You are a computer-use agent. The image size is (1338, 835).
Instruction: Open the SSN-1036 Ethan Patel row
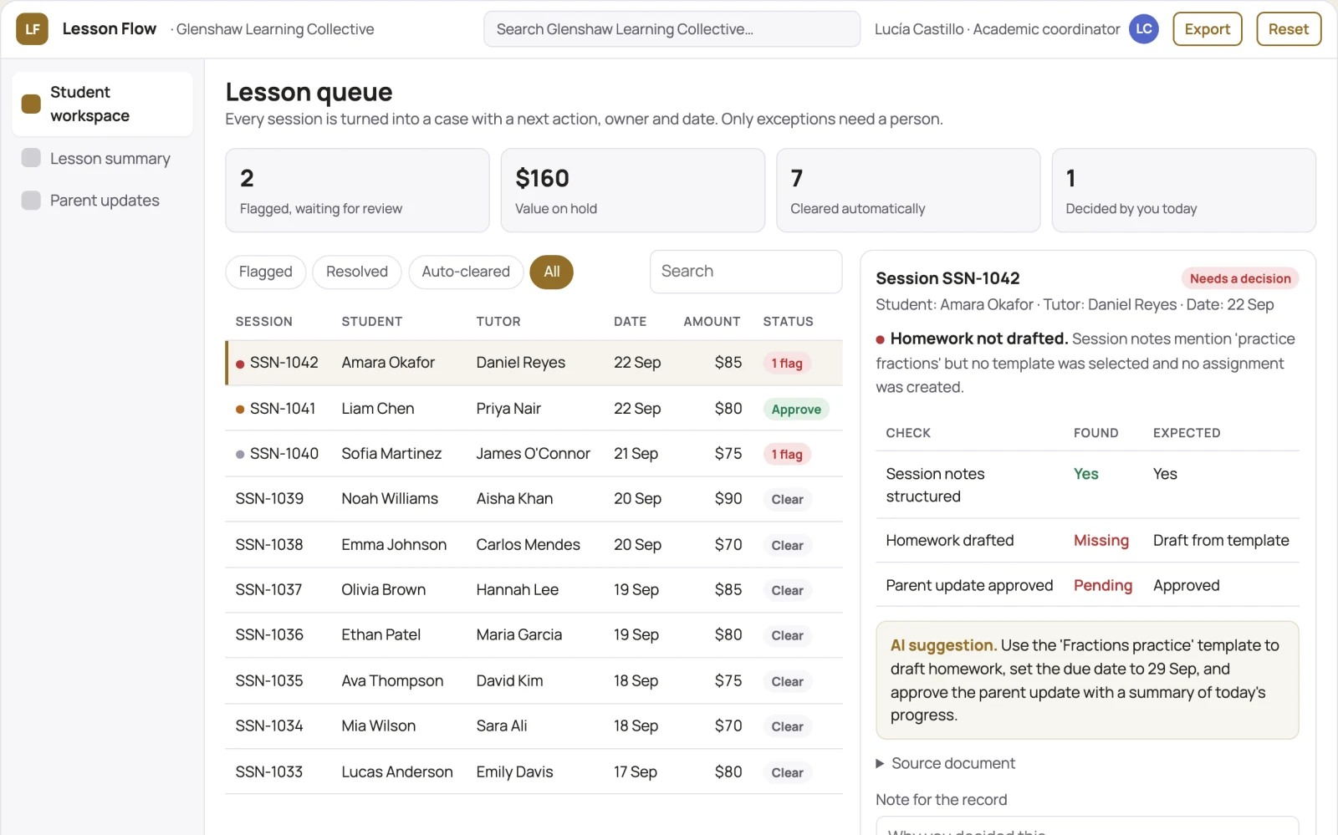[x=534, y=635]
